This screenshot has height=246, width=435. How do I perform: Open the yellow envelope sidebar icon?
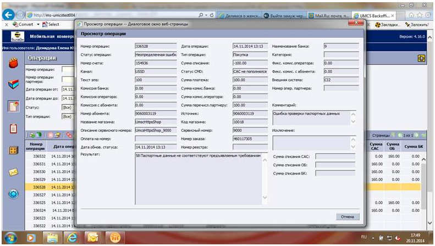tap(13, 172)
